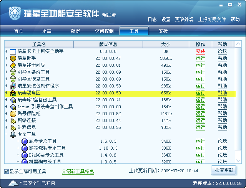Click the 专杀工具 group icon

(13, 134)
